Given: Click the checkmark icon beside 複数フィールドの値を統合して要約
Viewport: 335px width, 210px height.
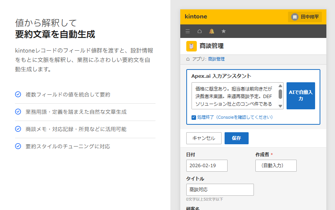Looking at the screenshot, I should (18, 95).
